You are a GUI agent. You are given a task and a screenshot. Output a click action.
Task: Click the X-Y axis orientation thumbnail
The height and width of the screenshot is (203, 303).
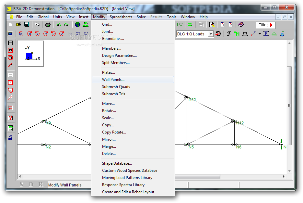[x=31, y=54]
